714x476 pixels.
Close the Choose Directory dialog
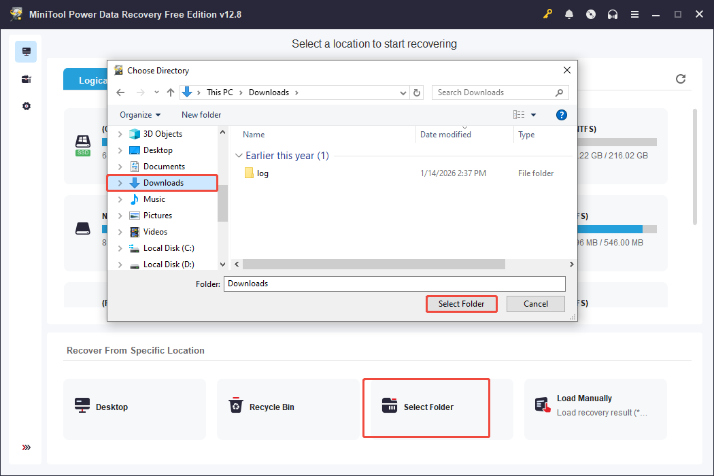tap(567, 70)
